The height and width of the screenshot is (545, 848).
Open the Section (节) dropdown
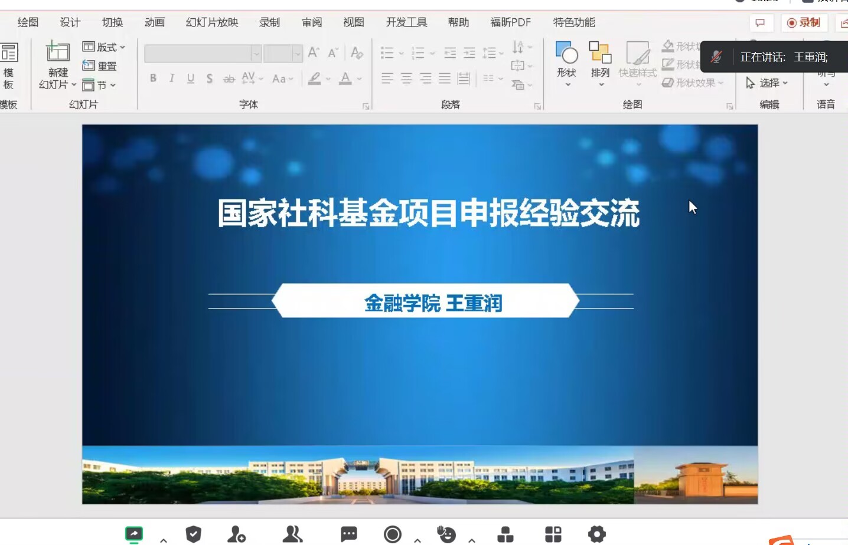click(99, 85)
